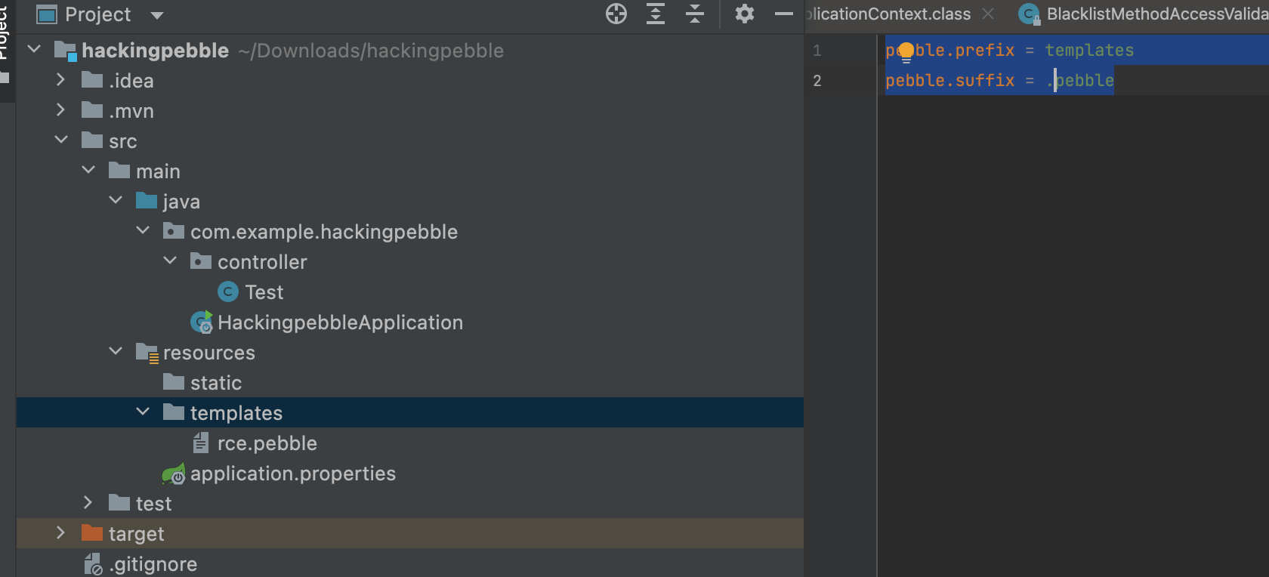
Task: Expand the target folder
Action: tap(61, 532)
